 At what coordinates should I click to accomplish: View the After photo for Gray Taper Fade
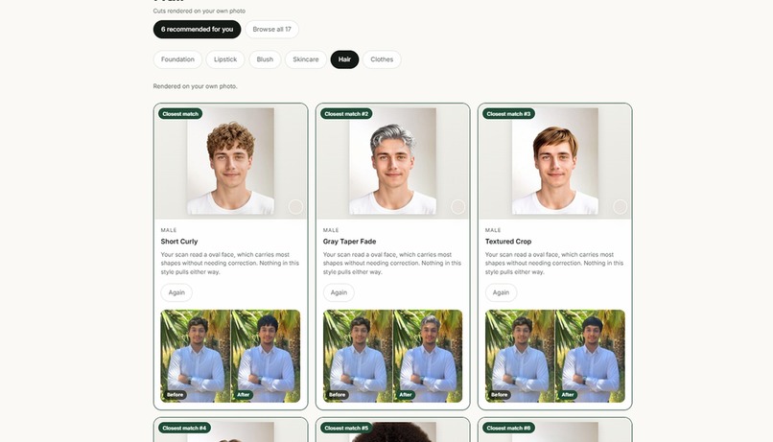coord(428,356)
